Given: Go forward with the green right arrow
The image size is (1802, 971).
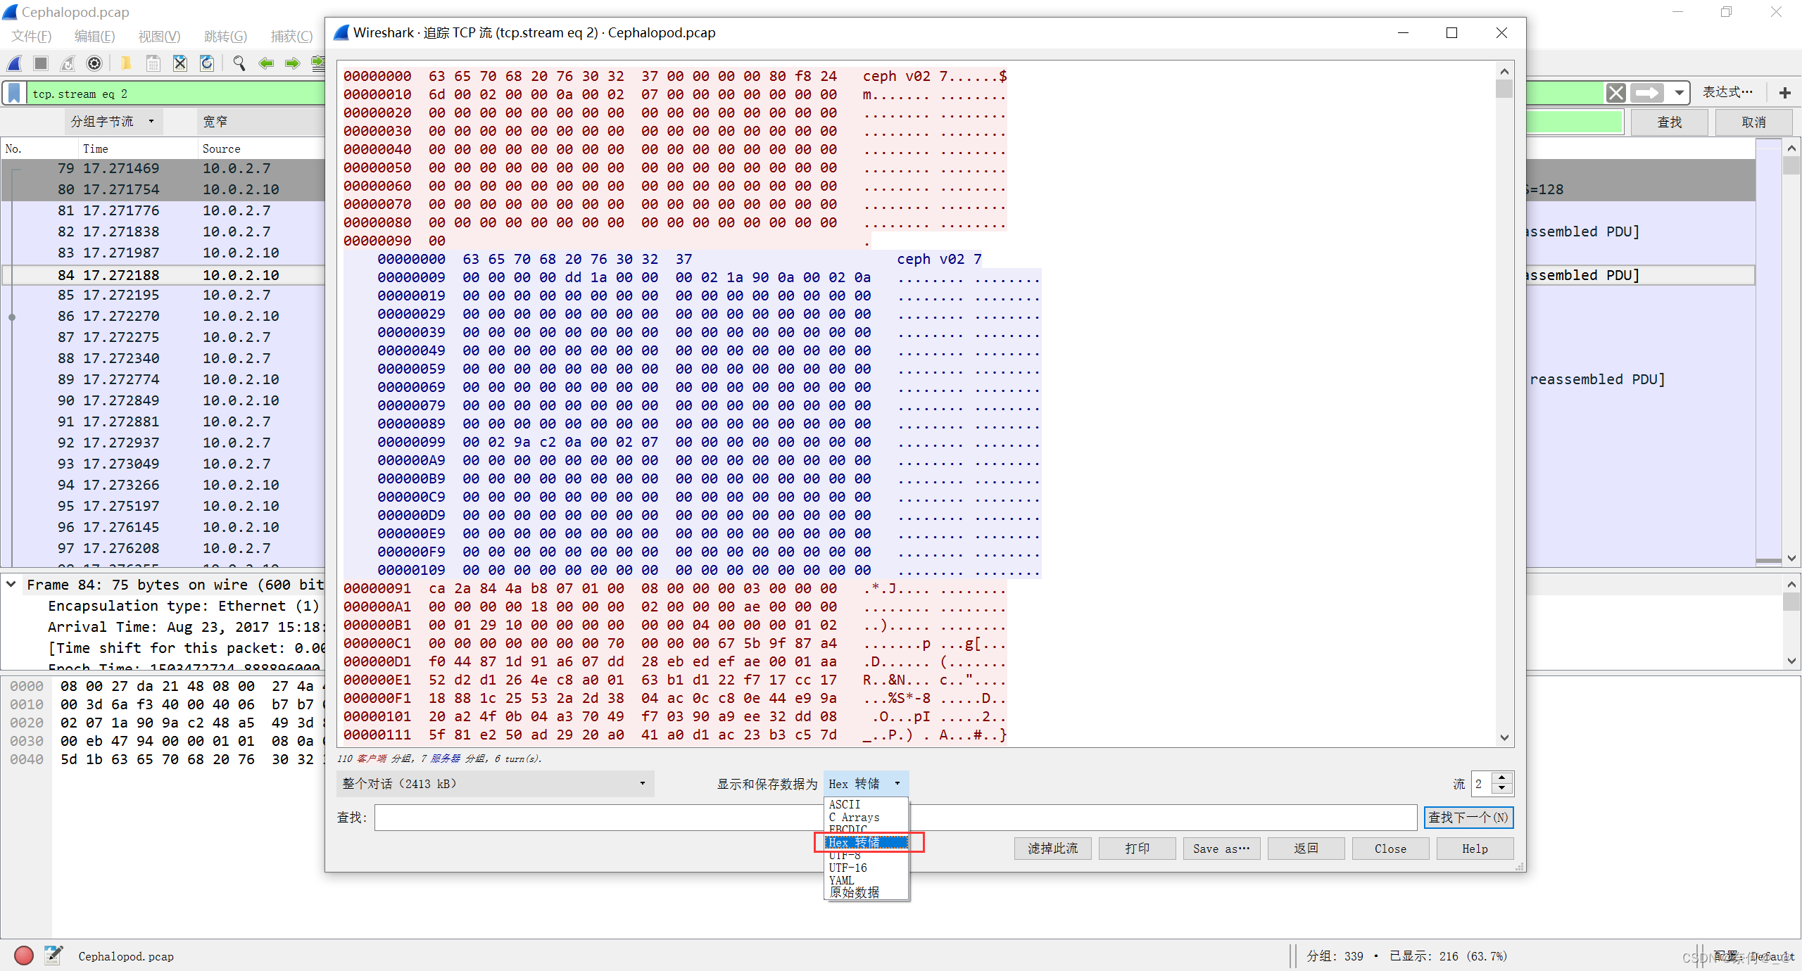Looking at the screenshot, I should click(293, 63).
